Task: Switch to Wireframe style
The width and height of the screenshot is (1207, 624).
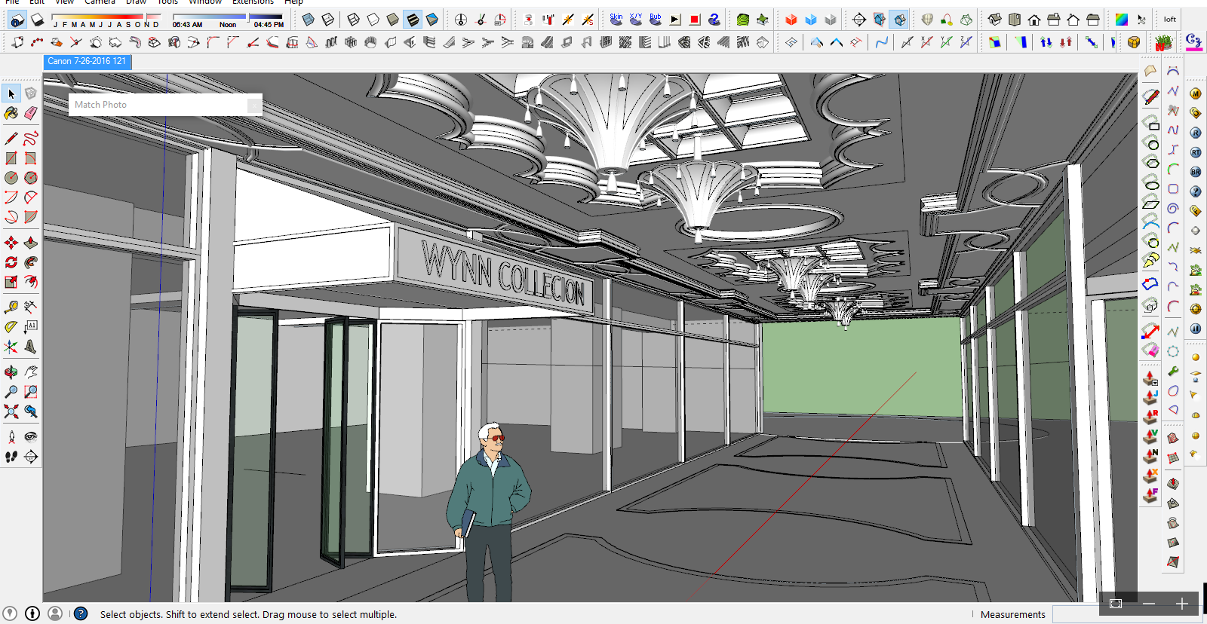Action: (354, 20)
